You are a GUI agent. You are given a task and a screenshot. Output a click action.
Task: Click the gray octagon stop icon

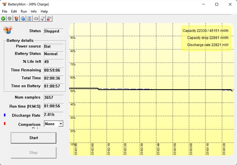10,19
